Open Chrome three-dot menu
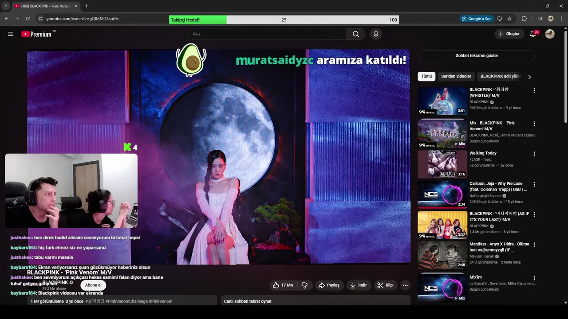Screen dimensions: 568x319 tap(561, 19)
